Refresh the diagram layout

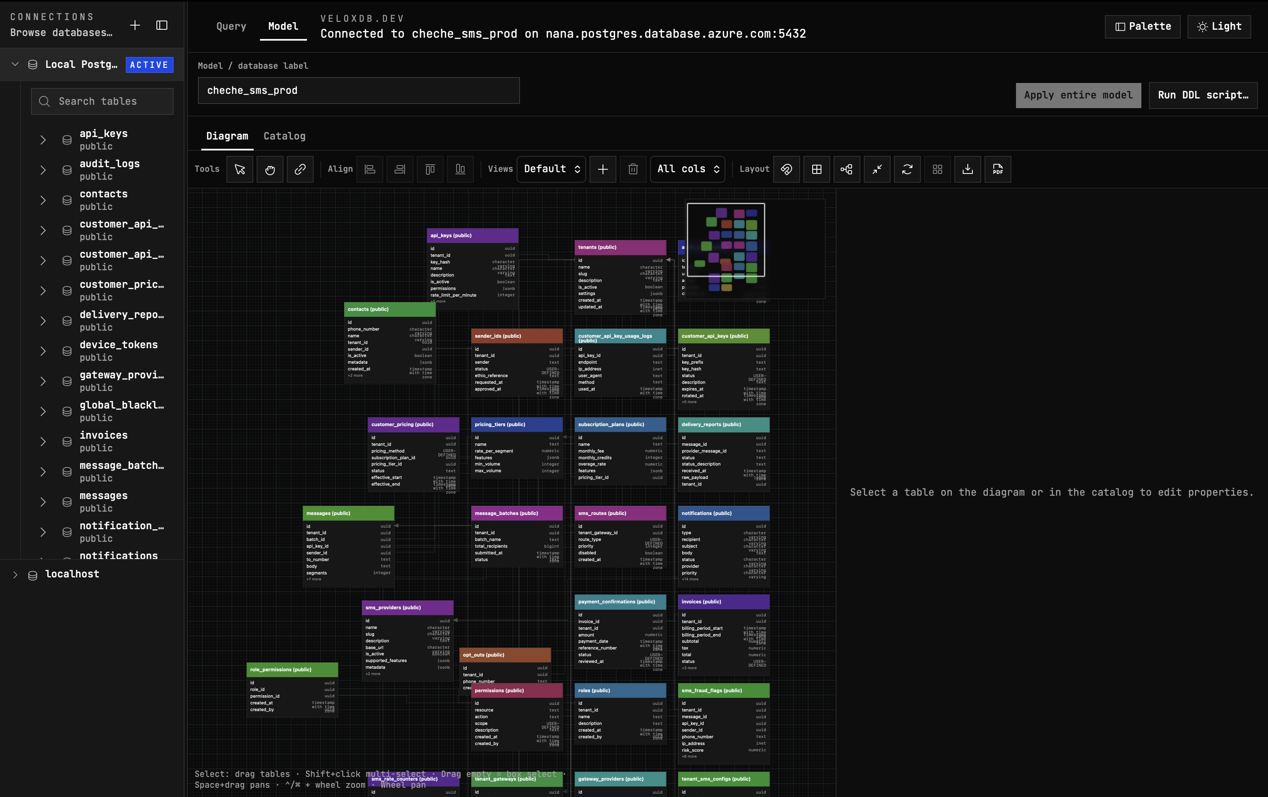[907, 169]
